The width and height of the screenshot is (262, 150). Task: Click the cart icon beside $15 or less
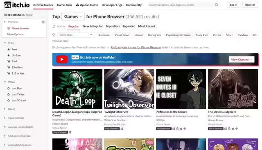click(9, 73)
